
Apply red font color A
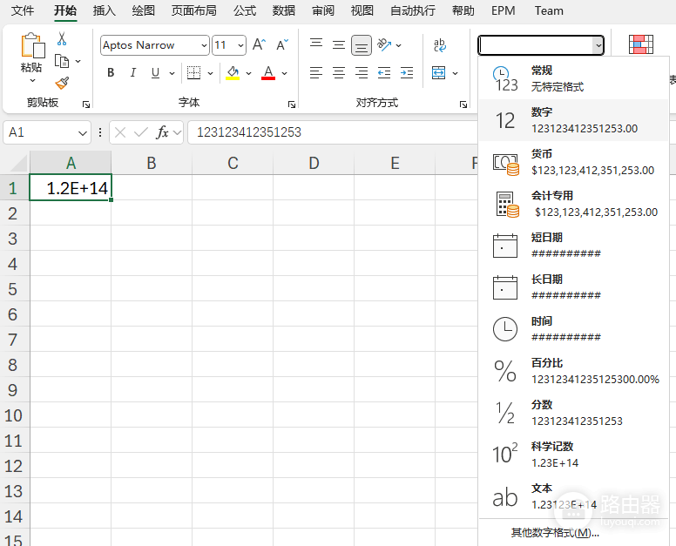point(268,73)
